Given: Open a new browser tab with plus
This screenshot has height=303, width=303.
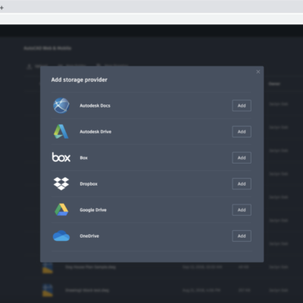Looking at the screenshot, I should [x=2, y=8].
